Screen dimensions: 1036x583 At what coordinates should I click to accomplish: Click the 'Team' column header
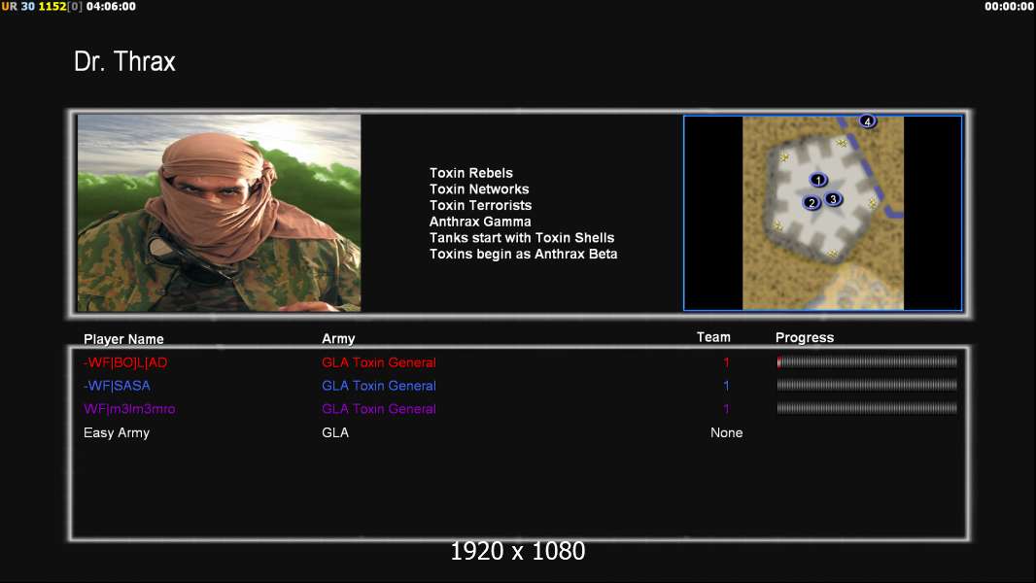pyautogui.click(x=713, y=337)
